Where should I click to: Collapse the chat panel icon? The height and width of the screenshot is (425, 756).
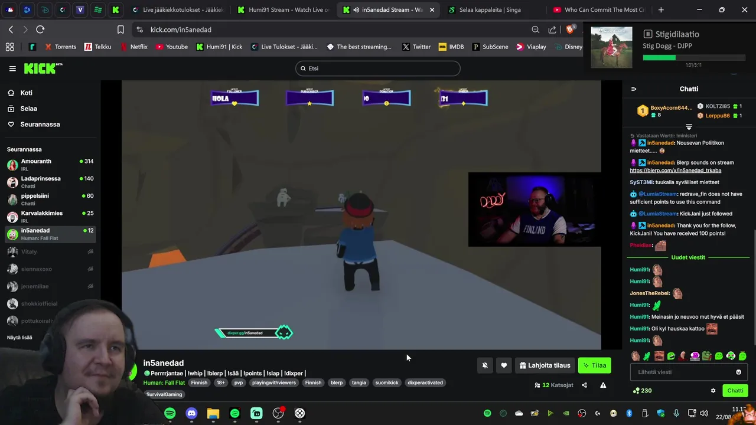point(634,89)
